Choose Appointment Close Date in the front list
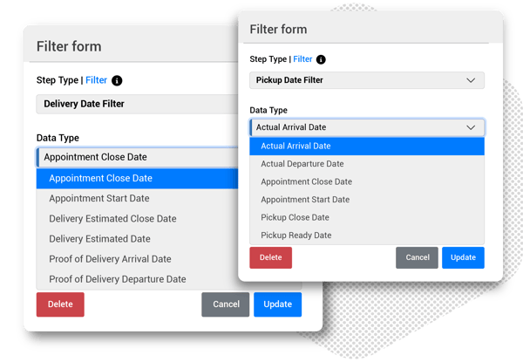This screenshot has height=362, width=523. pyautogui.click(x=307, y=182)
